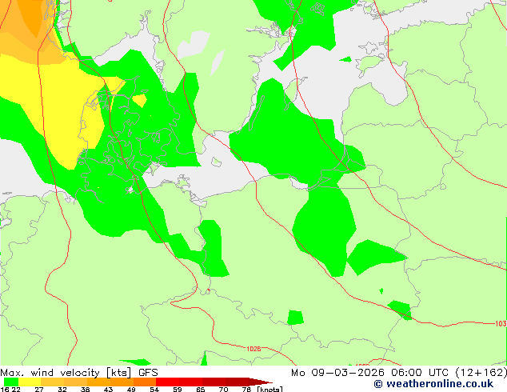507x392 pixels.
Task: Click the 'Max. wind velocity [kts] GFS' title
Action: click(x=79, y=373)
